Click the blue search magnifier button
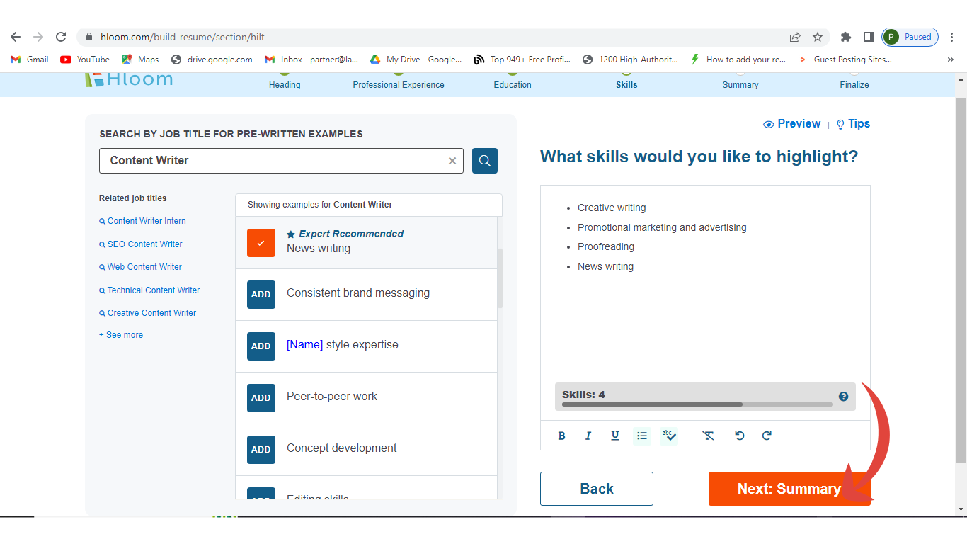967x544 pixels. click(485, 161)
